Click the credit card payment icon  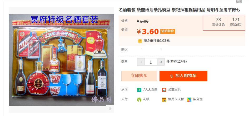[164, 100]
